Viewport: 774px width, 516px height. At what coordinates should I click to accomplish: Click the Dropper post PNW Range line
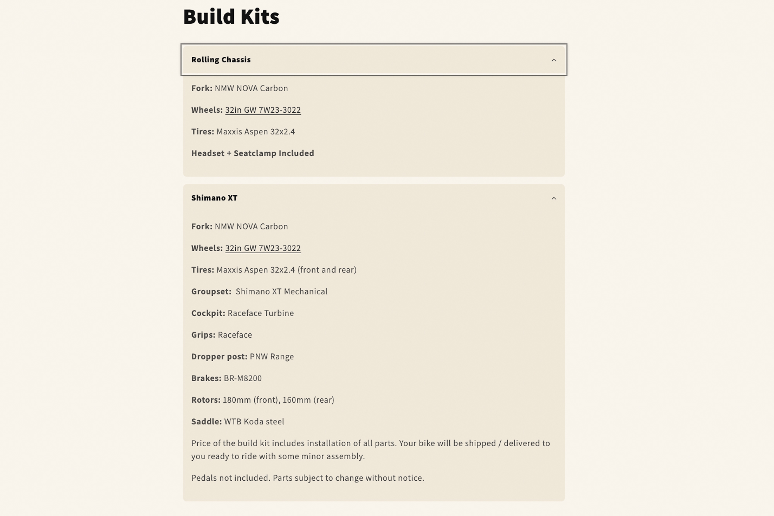point(243,357)
